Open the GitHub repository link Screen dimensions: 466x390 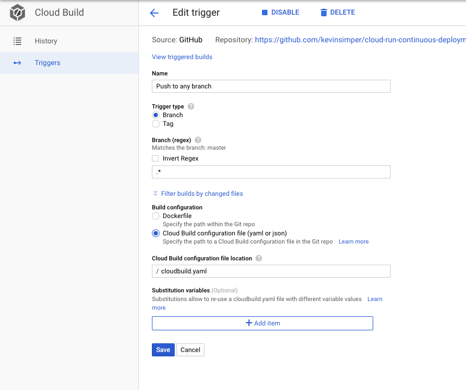click(x=360, y=40)
